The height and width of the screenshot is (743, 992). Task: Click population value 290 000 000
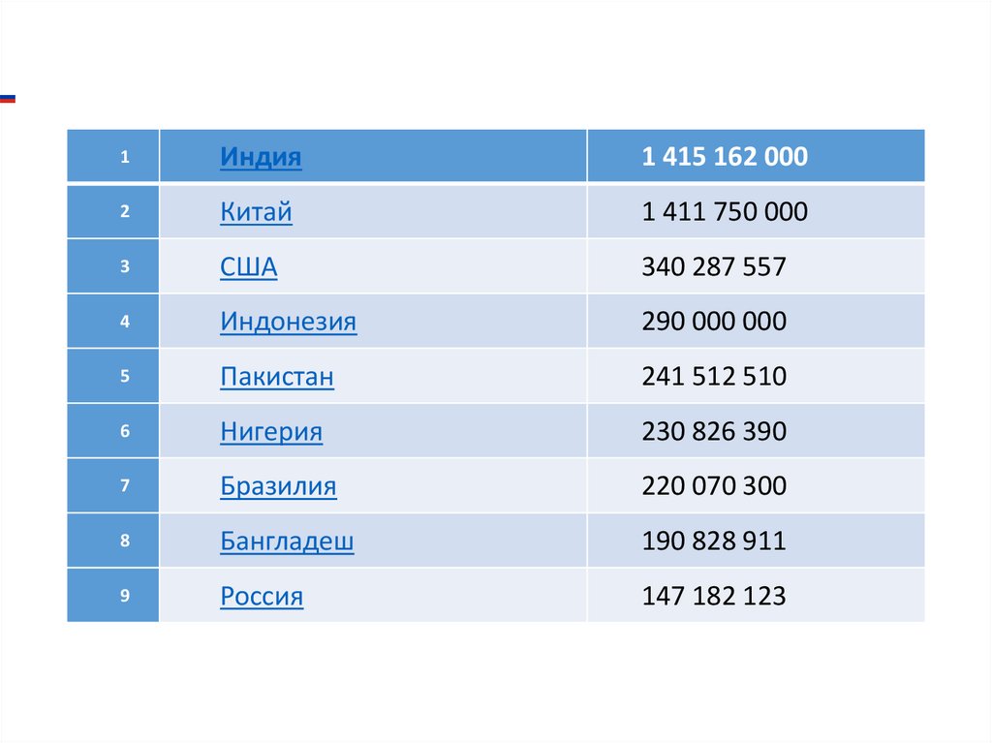pos(713,322)
